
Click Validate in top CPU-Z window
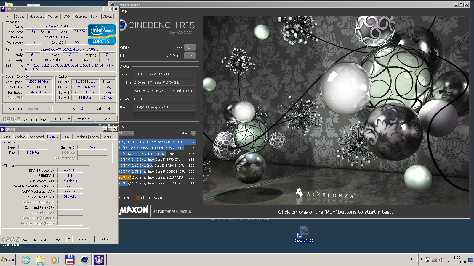pos(84,119)
